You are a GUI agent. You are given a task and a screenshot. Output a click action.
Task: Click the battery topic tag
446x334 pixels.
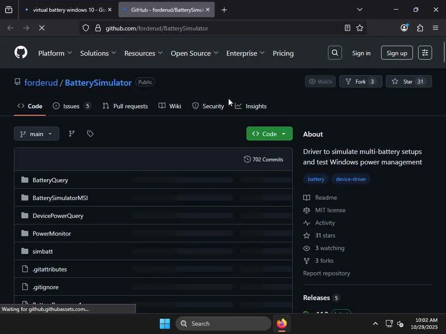(x=316, y=179)
